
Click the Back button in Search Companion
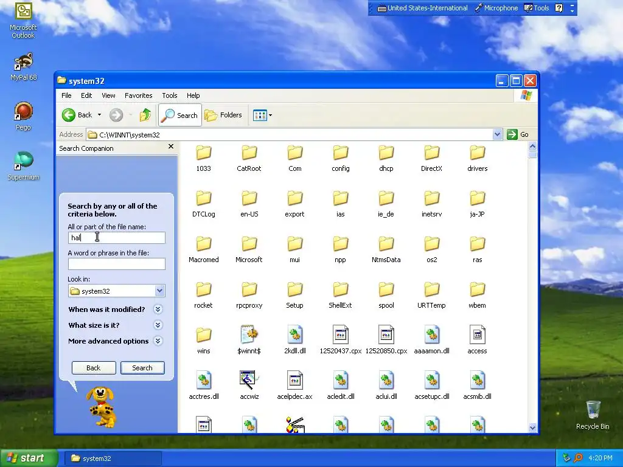click(94, 368)
